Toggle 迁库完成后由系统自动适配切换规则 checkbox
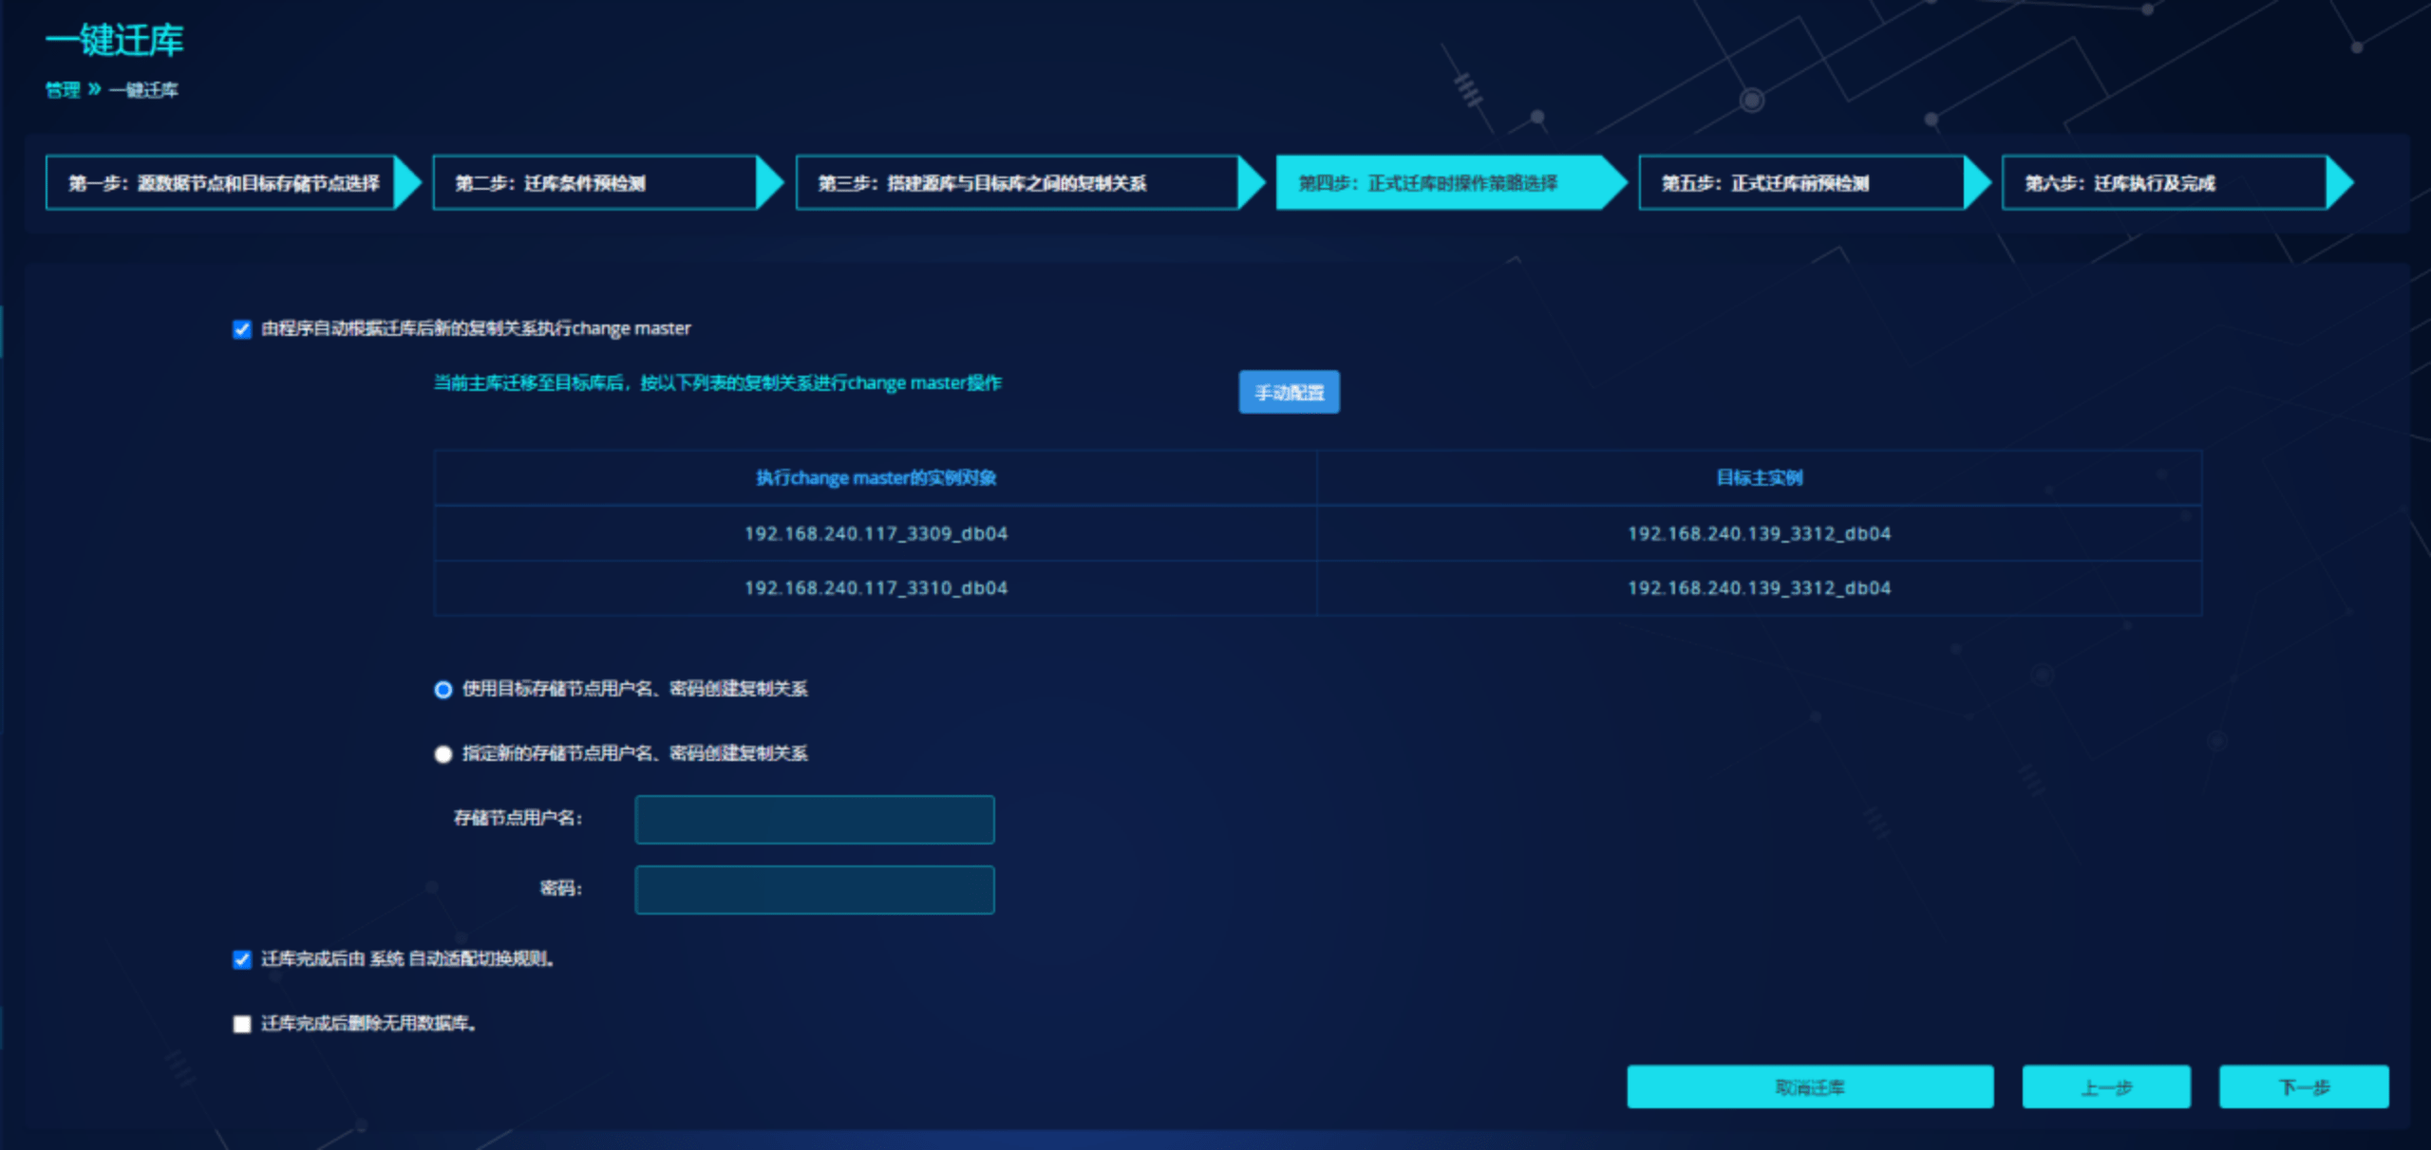The width and height of the screenshot is (2431, 1150). point(242,959)
